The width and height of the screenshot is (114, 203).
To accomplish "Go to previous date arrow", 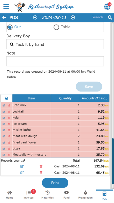I will [x=35, y=17].
